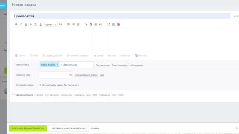This screenshot has width=239, height=134.
Task: Click the Теги option
Action: tap(114, 95)
